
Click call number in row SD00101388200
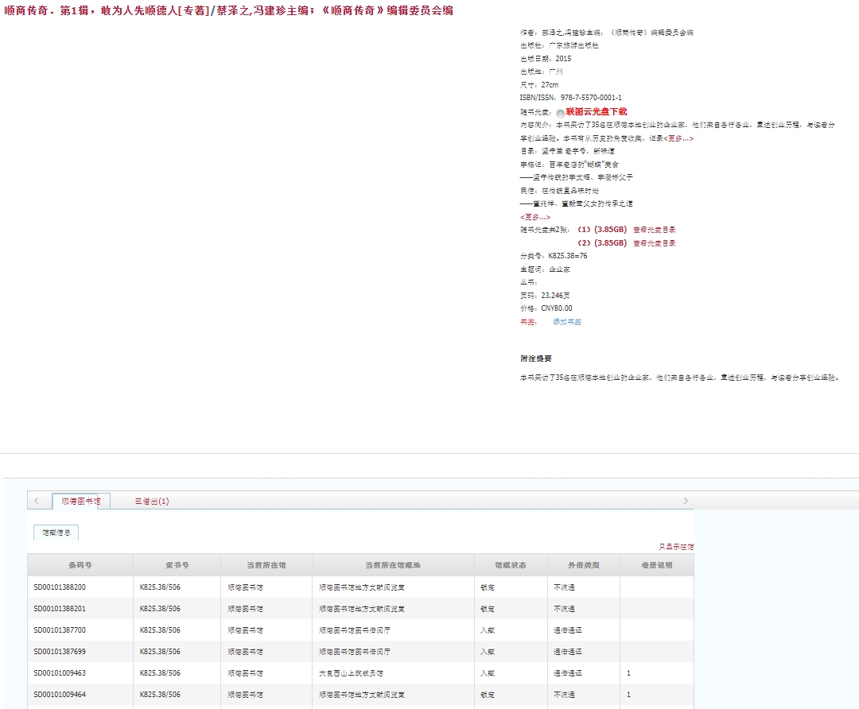(160, 587)
